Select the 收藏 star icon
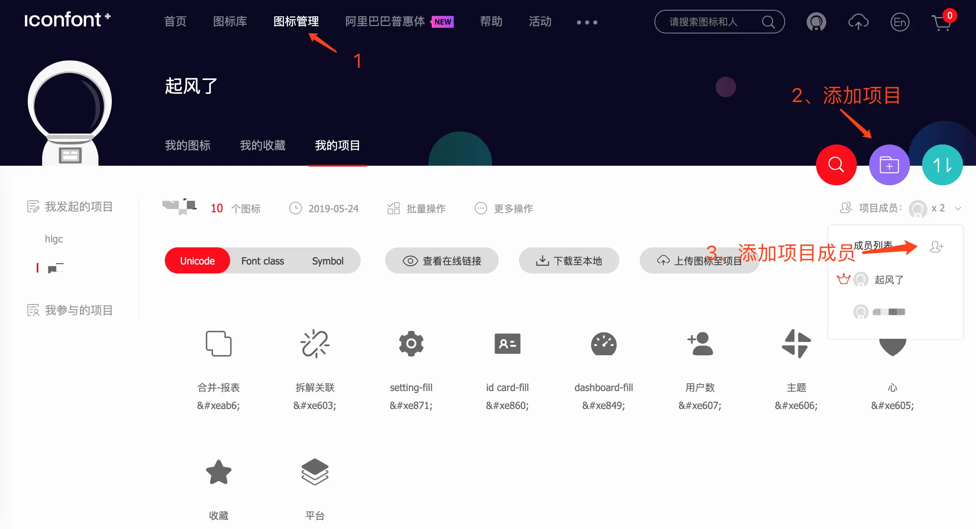The height and width of the screenshot is (529, 976). click(219, 472)
